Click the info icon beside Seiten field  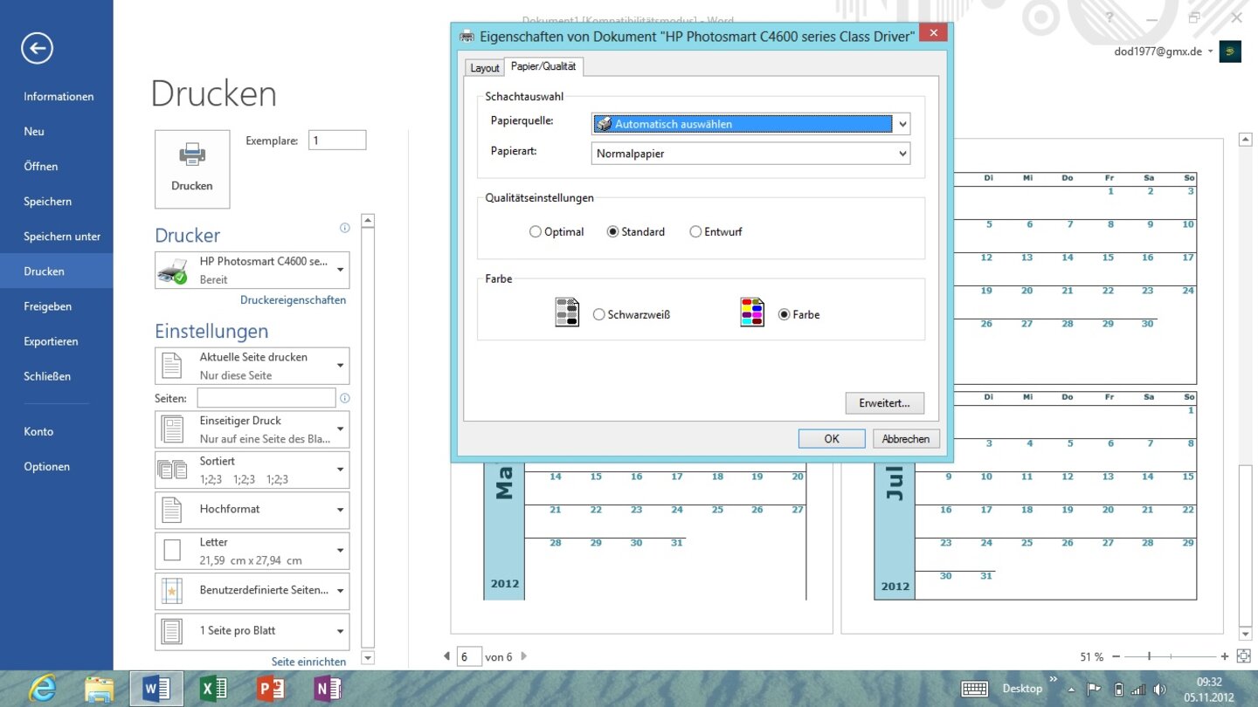click(x=345, y=398)
